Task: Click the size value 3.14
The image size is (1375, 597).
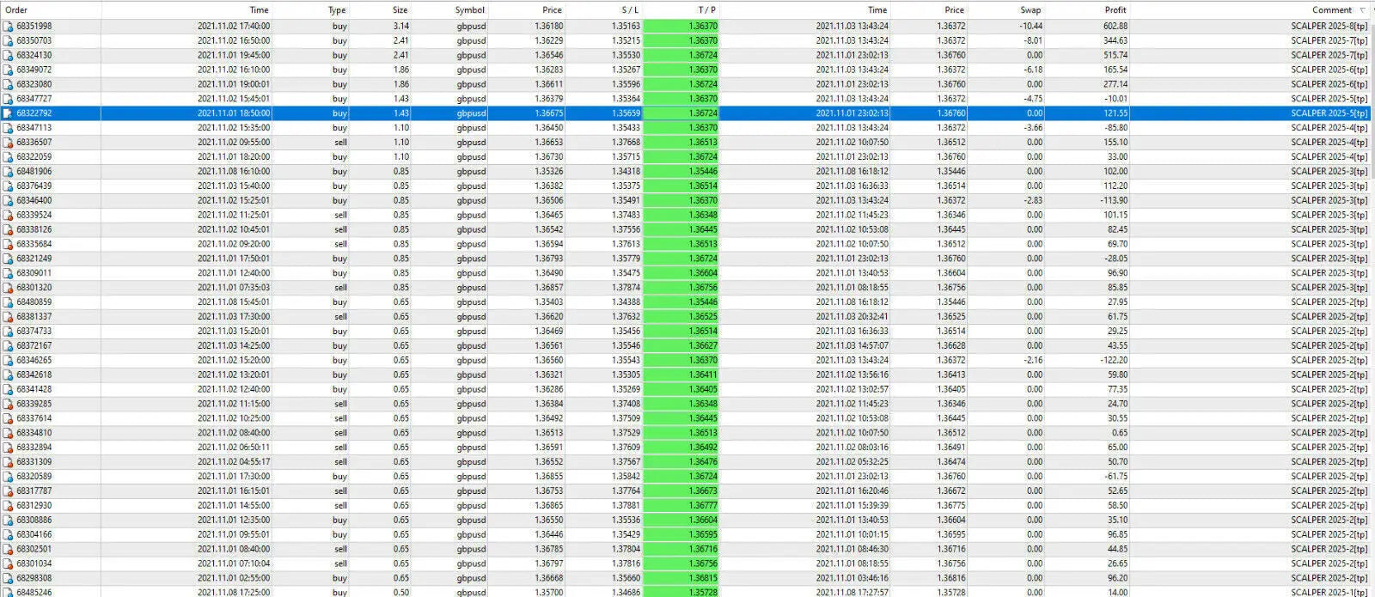Action: (400, 26)
